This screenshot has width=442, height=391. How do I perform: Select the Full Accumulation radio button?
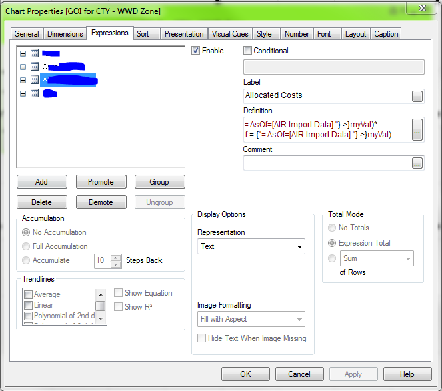26,246
